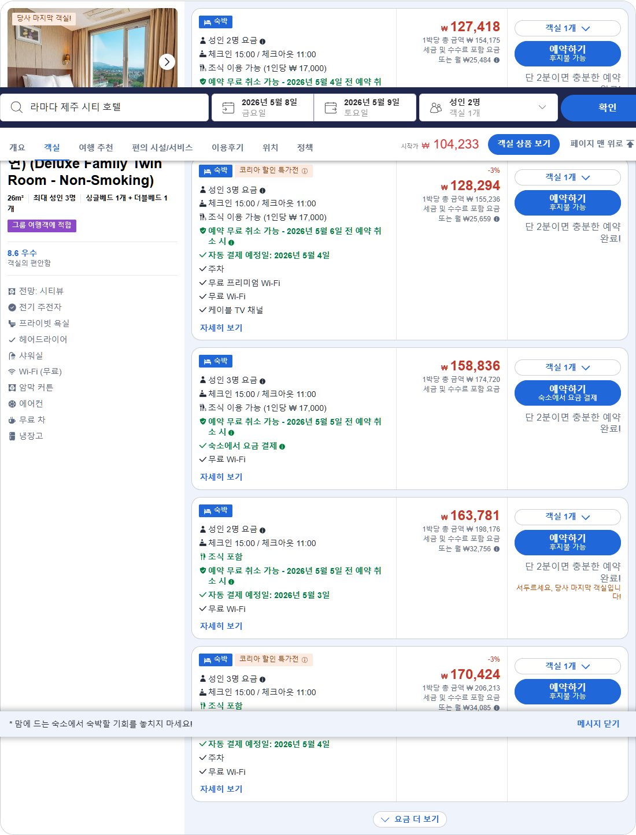Click the calendar icon for check-in 2026년 5월 8일
The height and width of the screenshot is (835, 636).
pyautogui.click(x=228, y=107)
